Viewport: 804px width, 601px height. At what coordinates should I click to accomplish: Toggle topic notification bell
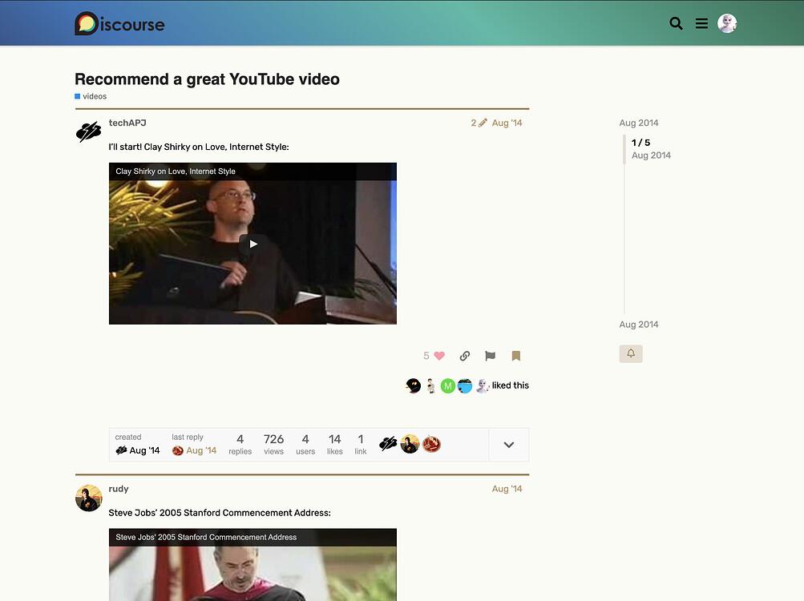pyautogui.click(x=631, y=353)
